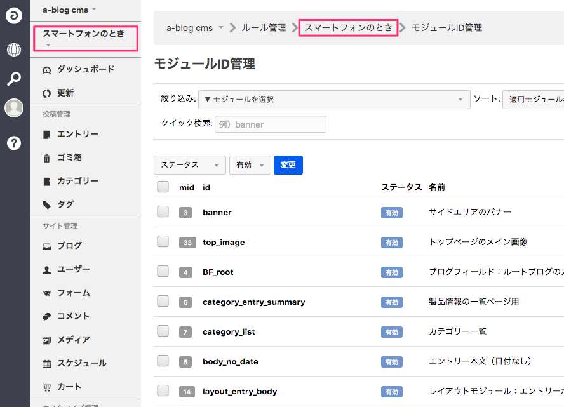
Task: Open the globe site icon
Action: point(14,49)
